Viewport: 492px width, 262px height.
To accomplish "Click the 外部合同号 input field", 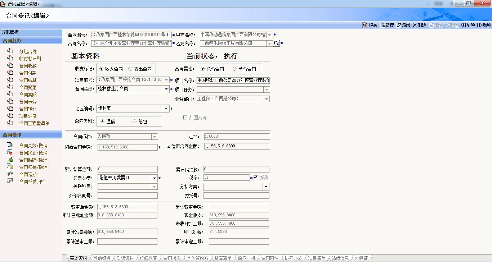I will (128, 196).
